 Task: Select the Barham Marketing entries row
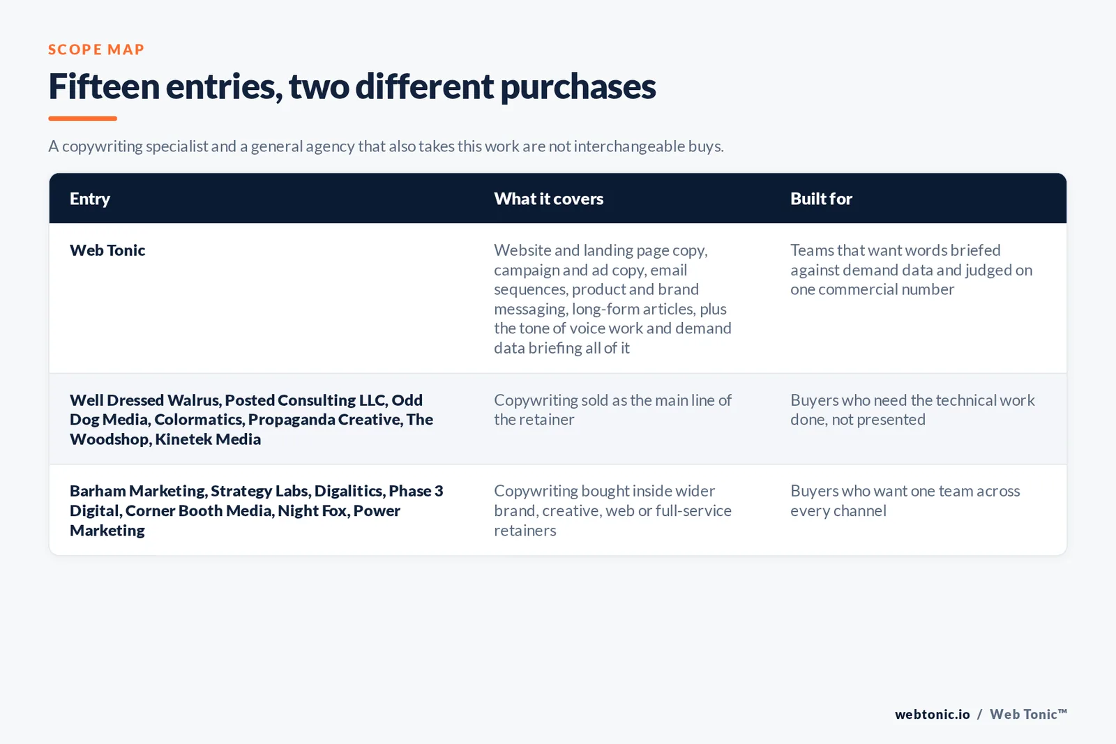[558, 510]
